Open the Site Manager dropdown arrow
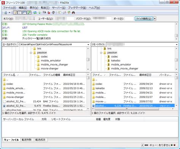This screenshot has width=180, height=149. click(9, 13)
